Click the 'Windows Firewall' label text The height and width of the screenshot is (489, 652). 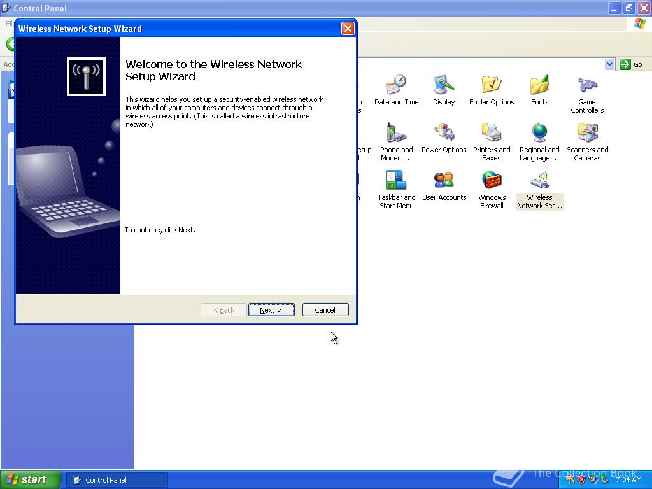click(x=492, y=202)
